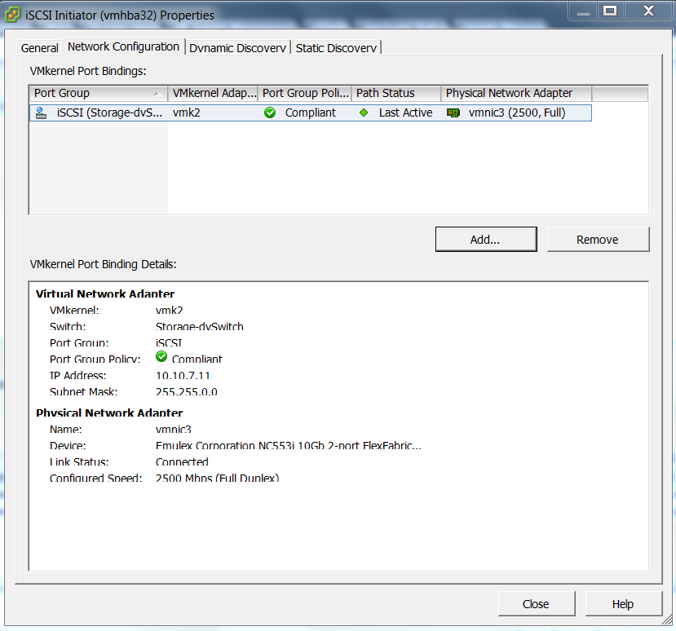Screen dimensions: 676x631
Task: Click the Physical Network Adapter column header
Action: [516, 93]
